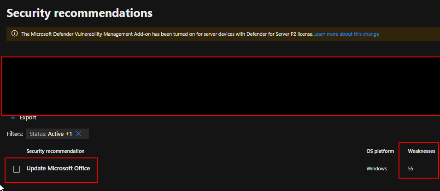
Task: Click the Export download arrow icon
Action: [13, 118]
